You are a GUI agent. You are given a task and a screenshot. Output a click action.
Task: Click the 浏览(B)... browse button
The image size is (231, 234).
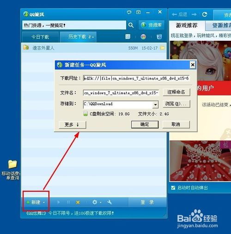pyautogui.click(x=176, y=104)
